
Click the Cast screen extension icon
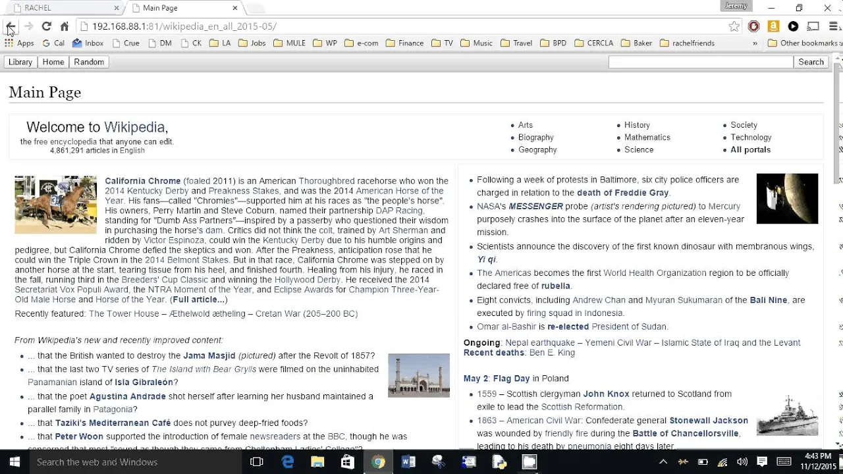pyautogui.click(x=813, y=26)
